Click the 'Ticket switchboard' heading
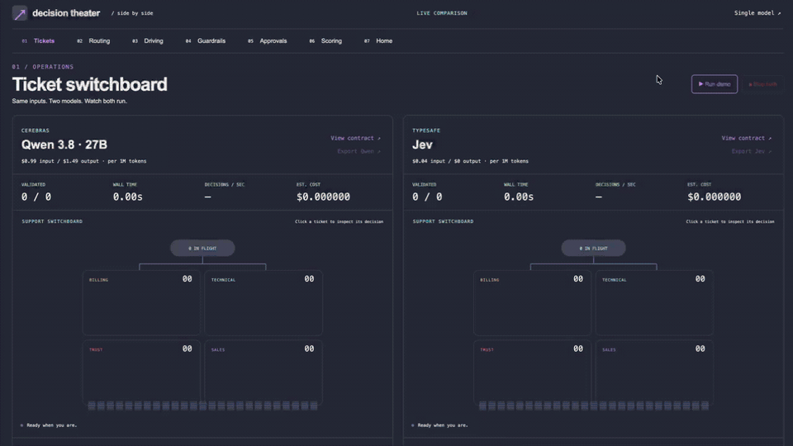Viewport: 793px width, 446px height. (x=89, y=84)
